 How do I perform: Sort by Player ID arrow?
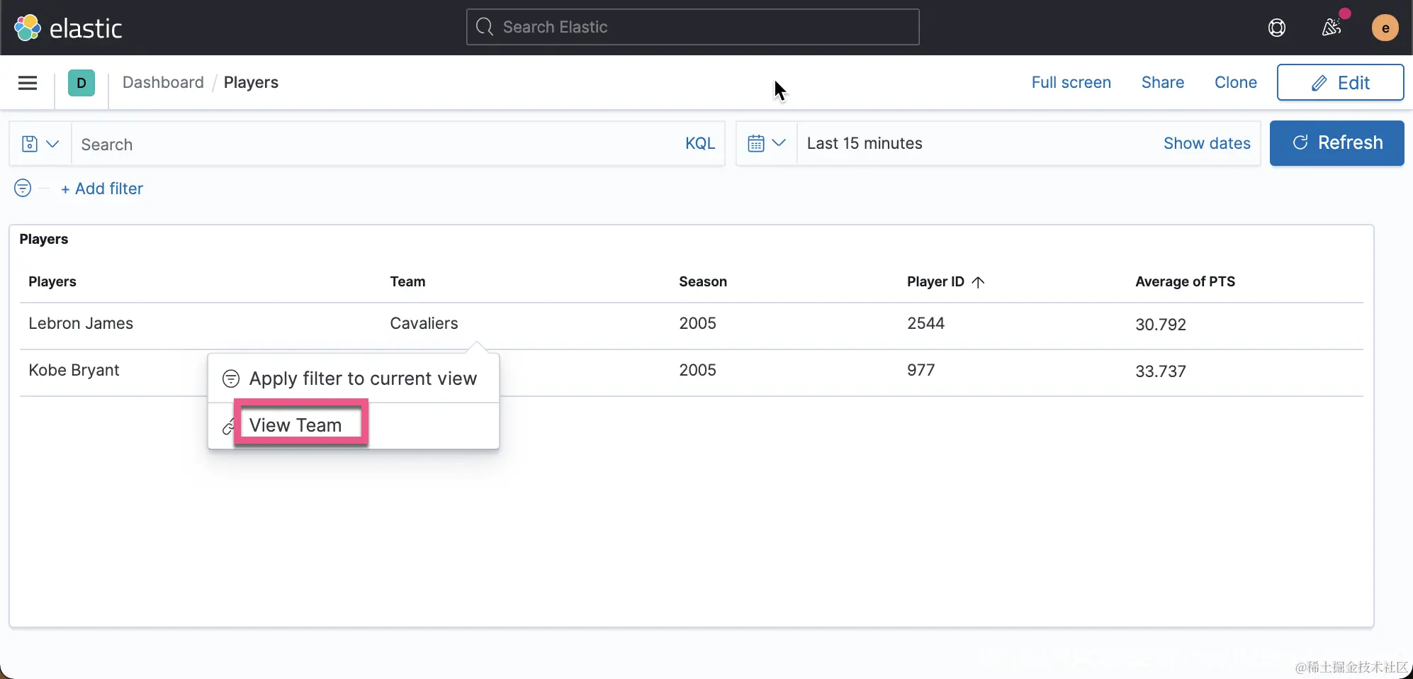pos(979,282)
